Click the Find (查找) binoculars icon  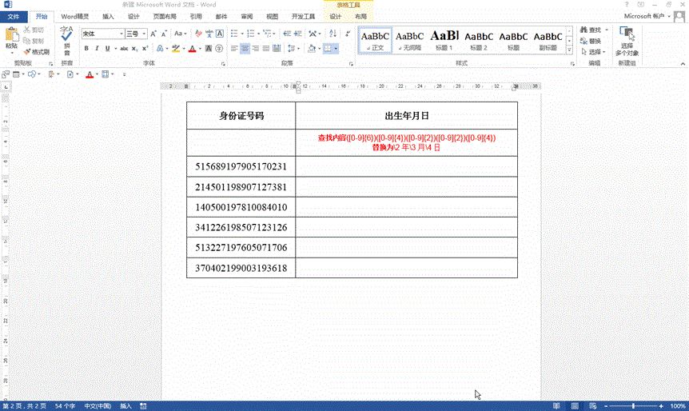pyautogui.click(x=585, y=30)
